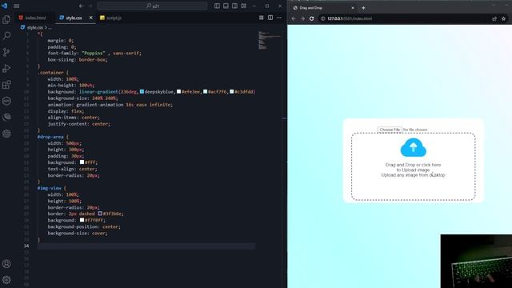This screenshot has height=288, width=512.
Task: Click the code minimap in the editor
Action: pos(270,41)
